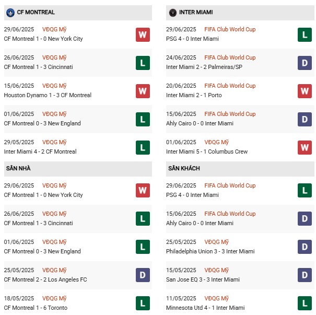This screenshot has height=315, width=316.
Task: Select the CF MONTREAL section header
Action: click(36, 12)
